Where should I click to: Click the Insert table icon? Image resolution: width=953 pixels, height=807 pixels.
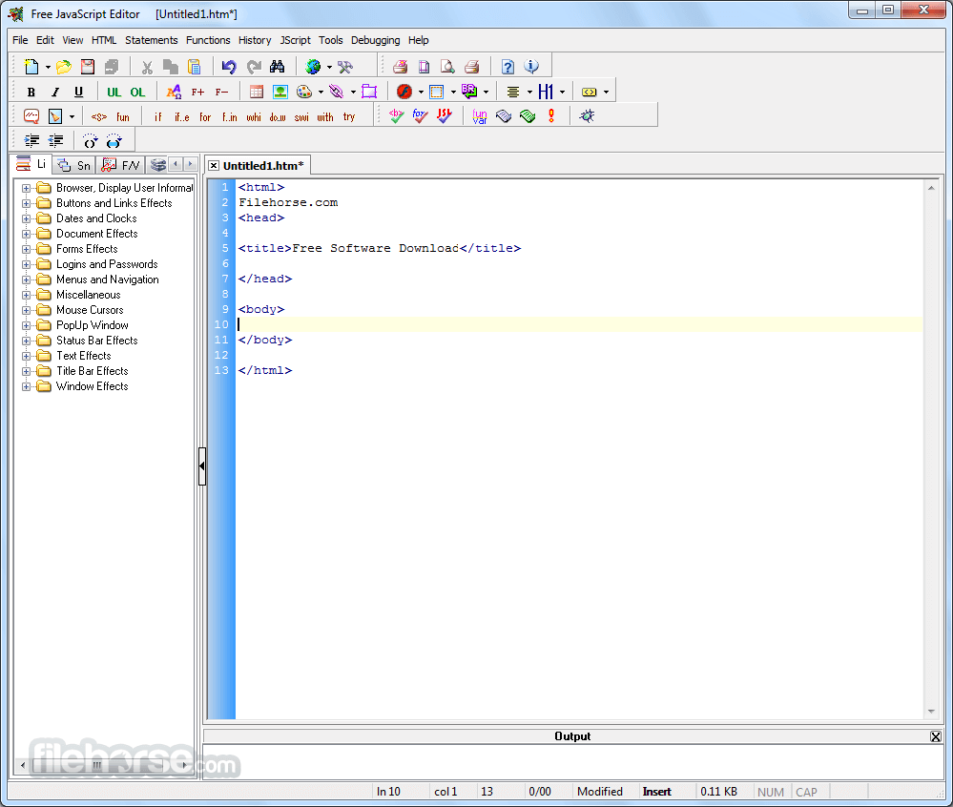pyautogui.click(x=257, y=93)
